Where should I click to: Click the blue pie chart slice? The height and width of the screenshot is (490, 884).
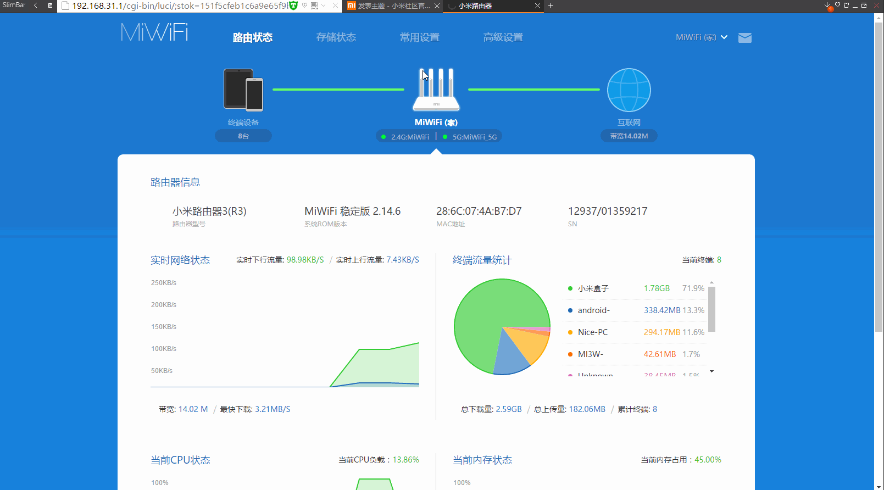510,357
